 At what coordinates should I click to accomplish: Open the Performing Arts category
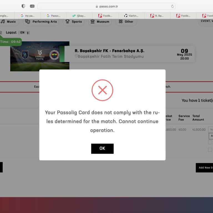[41, 22]
